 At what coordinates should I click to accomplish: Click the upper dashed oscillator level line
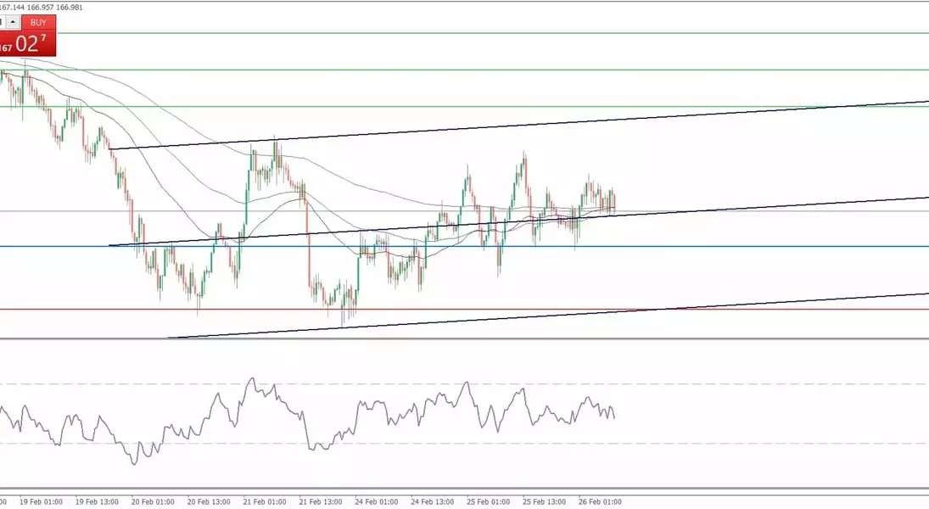(x=721, y=384)
